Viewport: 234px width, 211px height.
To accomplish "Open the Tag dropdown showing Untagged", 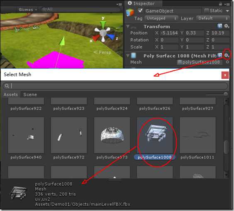I will tap(161, 18).
